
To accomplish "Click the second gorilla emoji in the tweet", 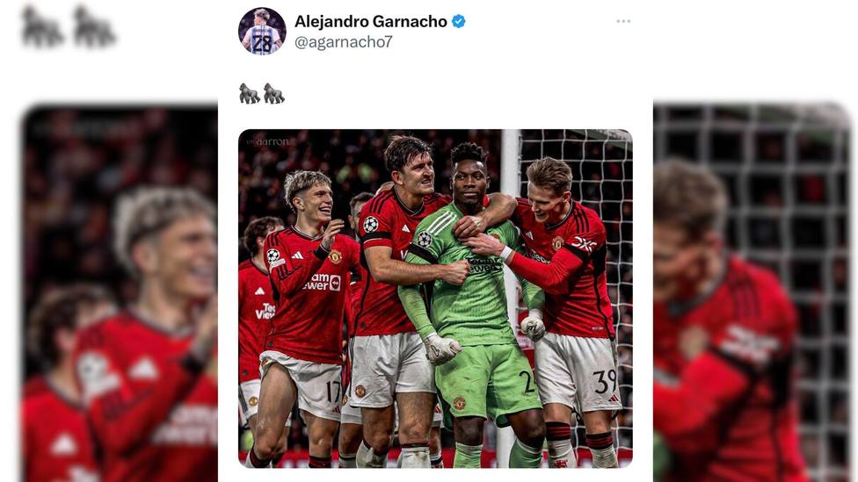I will coord(274,93).
